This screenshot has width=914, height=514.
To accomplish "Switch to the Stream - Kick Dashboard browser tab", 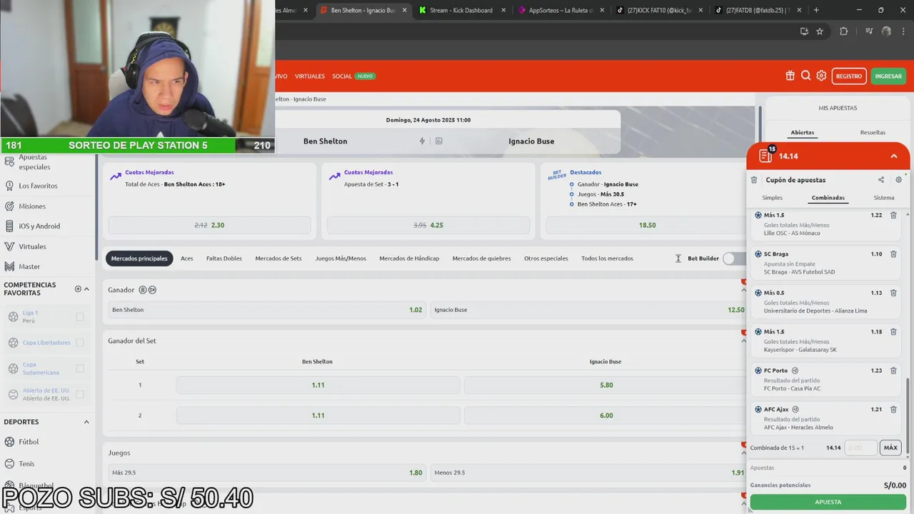I will pyautogui.click(x=461, y=10).
